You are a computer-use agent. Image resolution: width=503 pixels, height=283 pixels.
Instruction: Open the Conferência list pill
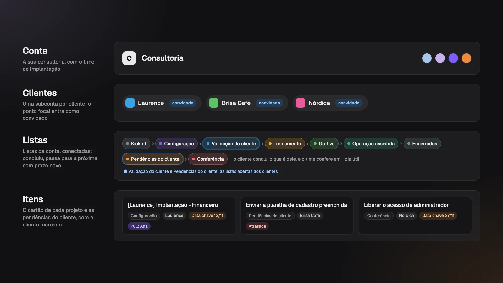[208, 159]
